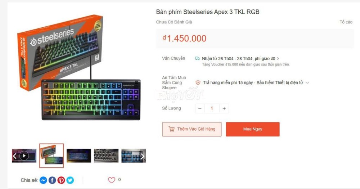The image size is (360, 189).
Task: Play the product video thumbnail
Action: (x=24, y=156)
